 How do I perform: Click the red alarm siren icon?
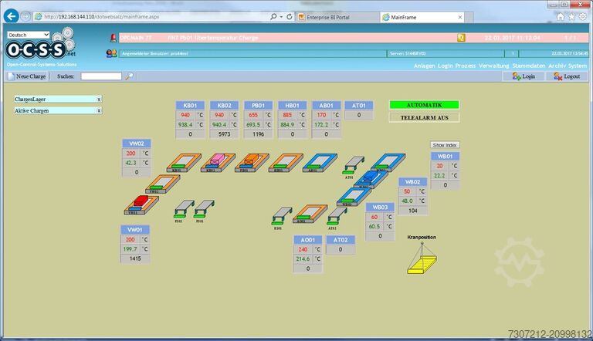coord(113,38)
